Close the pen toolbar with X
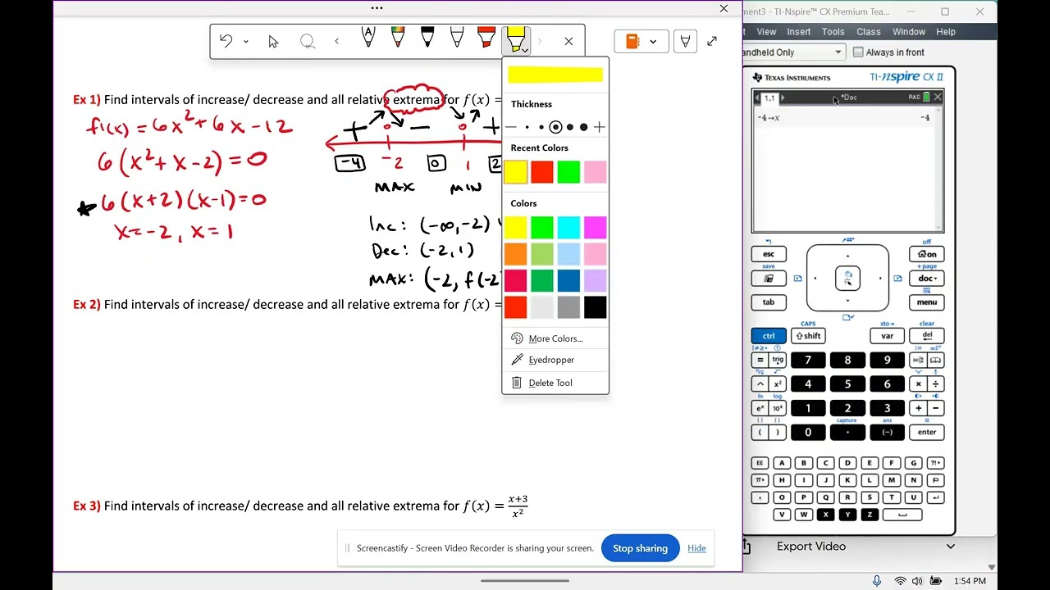The image size is (1050, 590). 568,42
